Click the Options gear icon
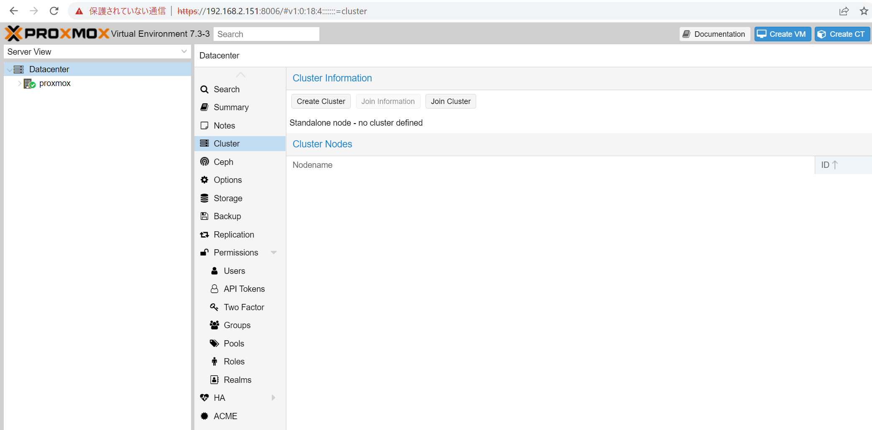 [204, 180]
